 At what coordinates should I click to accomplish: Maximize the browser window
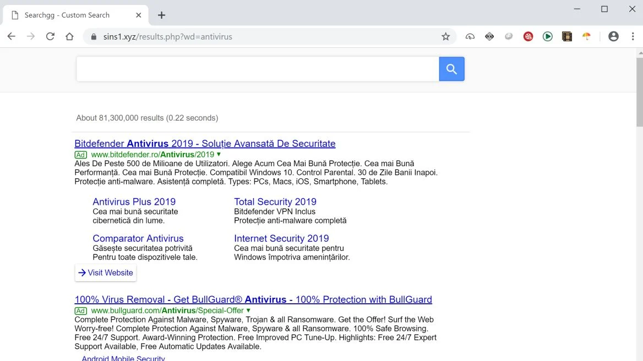coord(604,9)
